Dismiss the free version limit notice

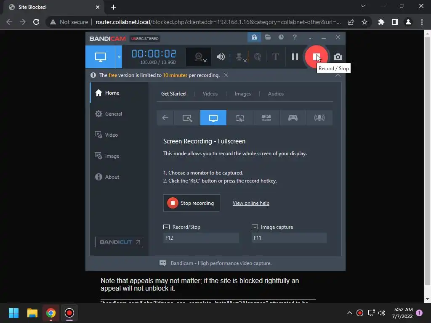click(226, 75)
